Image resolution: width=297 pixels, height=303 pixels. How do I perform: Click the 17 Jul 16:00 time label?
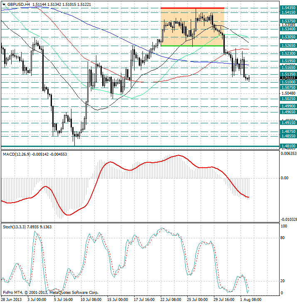(x=144, y=300)
